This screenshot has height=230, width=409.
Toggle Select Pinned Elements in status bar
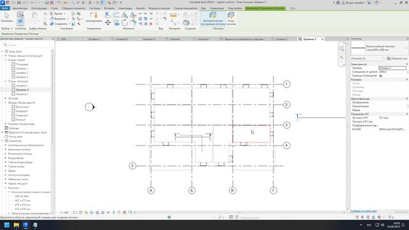click(x=368, y=217)
